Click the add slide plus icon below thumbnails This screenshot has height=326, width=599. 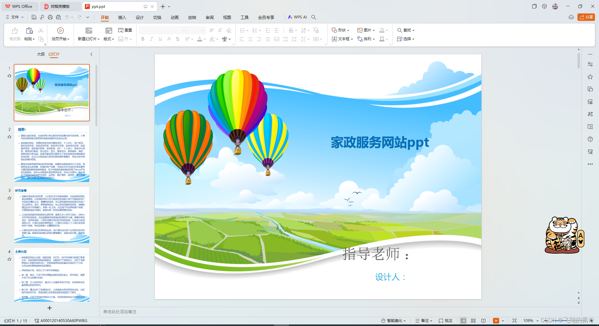(49, 308)
